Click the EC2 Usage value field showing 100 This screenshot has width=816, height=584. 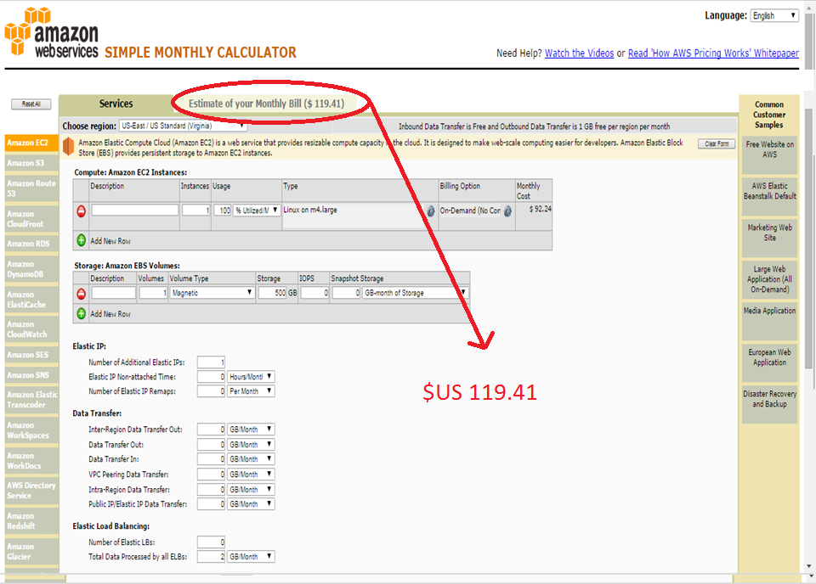click(x=222, y=211)
